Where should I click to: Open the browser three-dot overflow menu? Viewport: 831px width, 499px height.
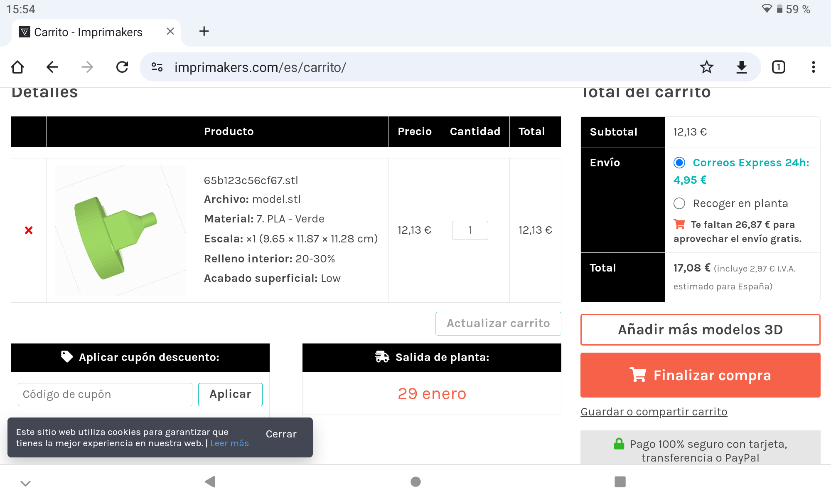pos(813,67)
